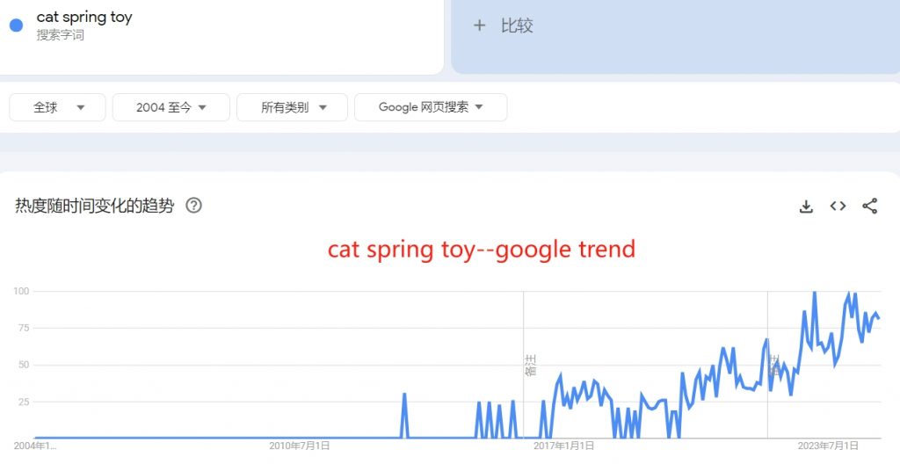Image resolution: width=900 pixels, height=464 pixels.
Task: Click the 2010年7月1日 axis label
Action: pyautogui.click(x=300, y=446)
